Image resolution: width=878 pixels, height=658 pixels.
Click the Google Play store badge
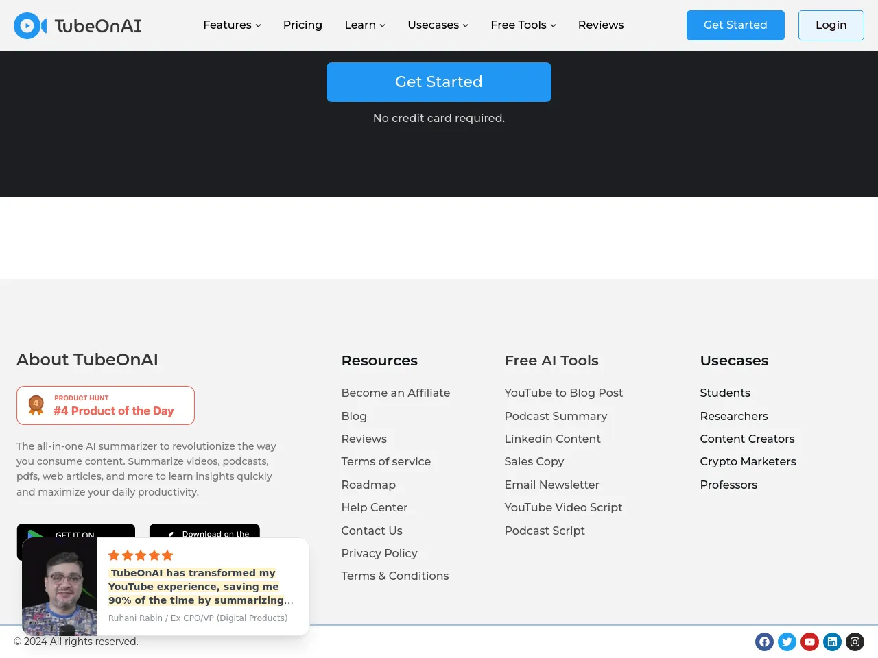tap(75, 531)
